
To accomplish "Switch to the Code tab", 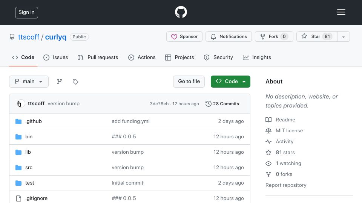I will [x=23, y=57].
